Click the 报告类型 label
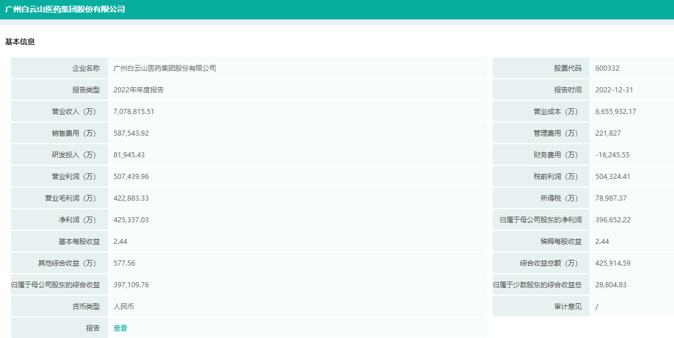 click(x=86, y=89)
